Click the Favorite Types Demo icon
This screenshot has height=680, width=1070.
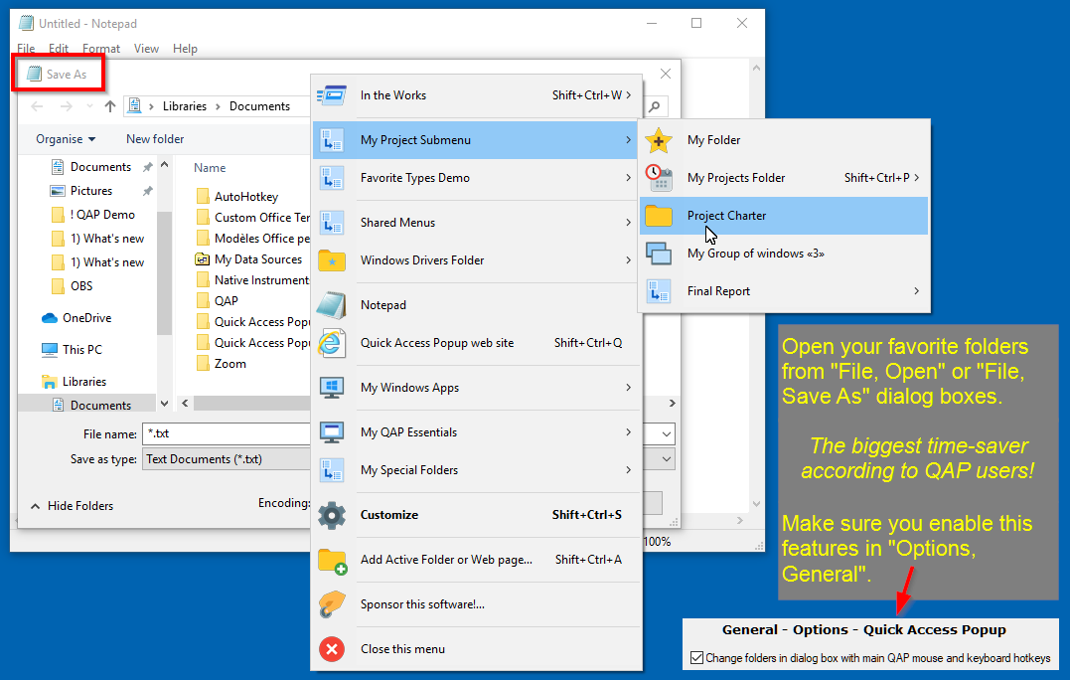(332, 178)
